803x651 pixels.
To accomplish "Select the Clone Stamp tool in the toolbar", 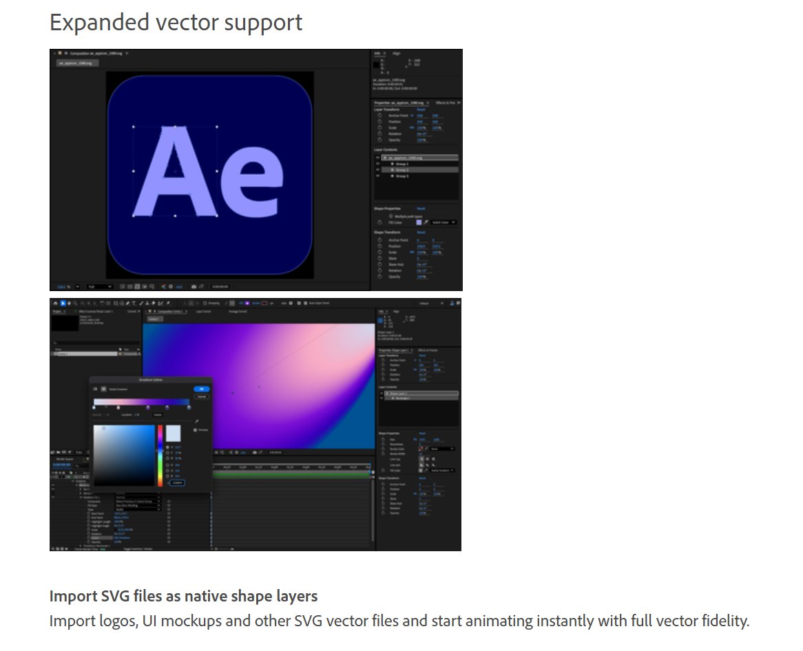I will point(147,303).
